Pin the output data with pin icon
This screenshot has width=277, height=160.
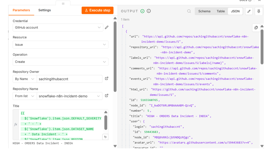(259, 11)
